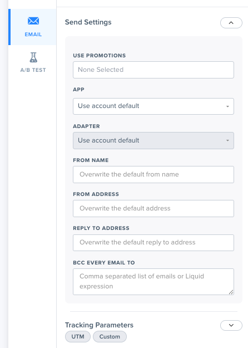This screenshot has height=348, width=248.
Task: Expand Tracking Parameters with the down chevron
Action: (231, 325)
